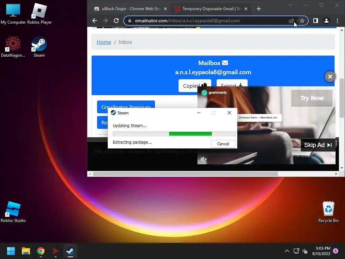Click the Steam update progress bar
This screenshot has width=345, height=259.
click(x=174, y=134)
